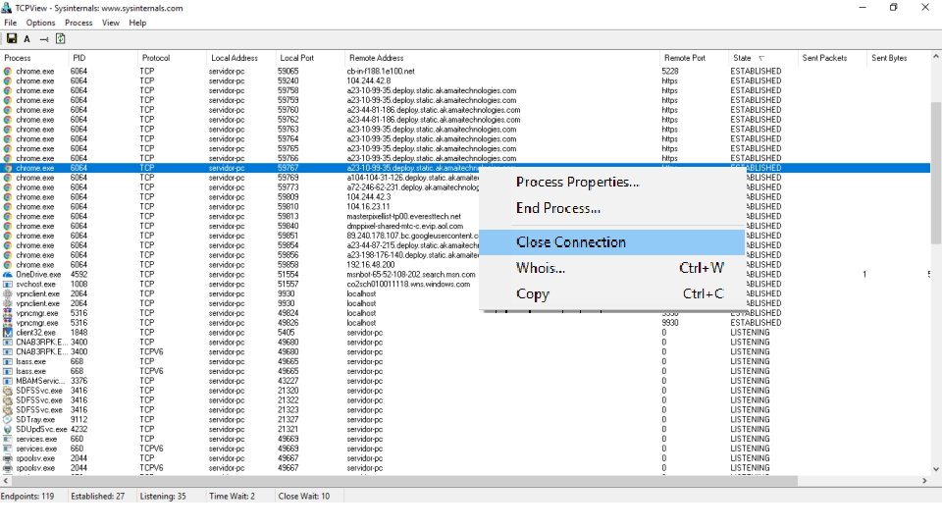Open the Help menu
The height and width of the screenshot is (530, 942).
tap(137, 23)
